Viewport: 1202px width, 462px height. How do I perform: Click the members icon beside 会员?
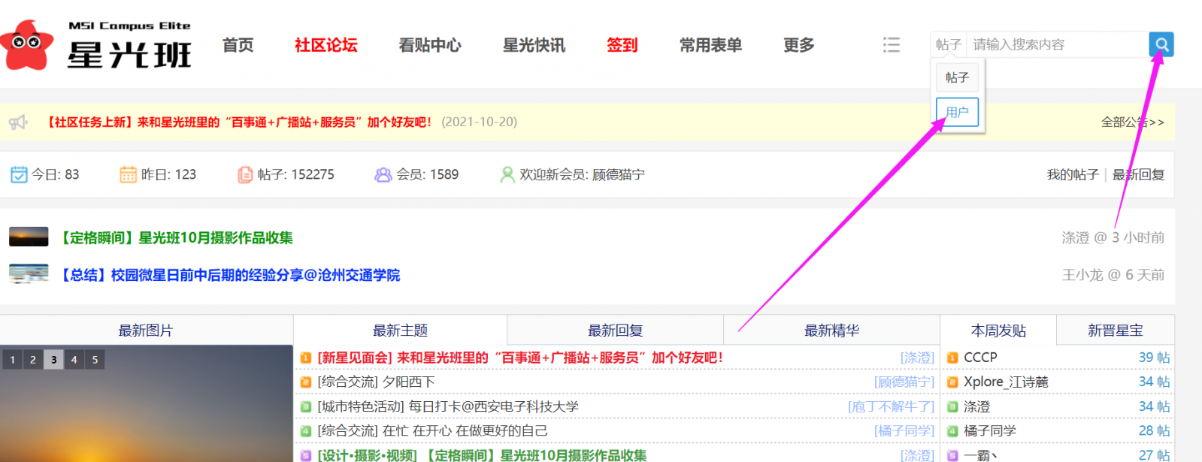(383, 174)
